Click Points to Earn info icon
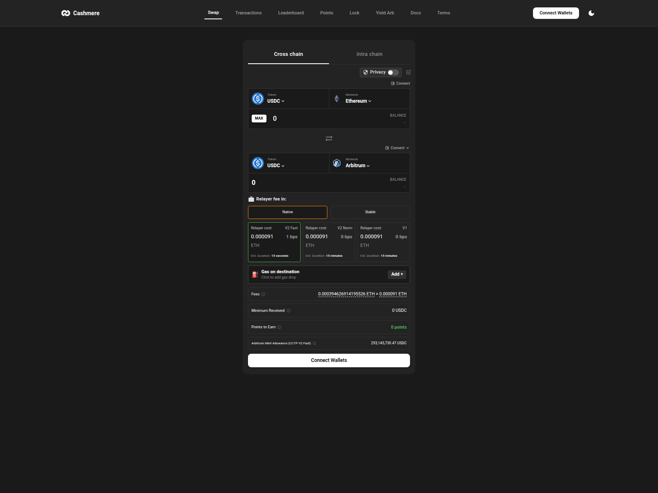The width and height of the screenshot is (658, 493). pos(279,327)
